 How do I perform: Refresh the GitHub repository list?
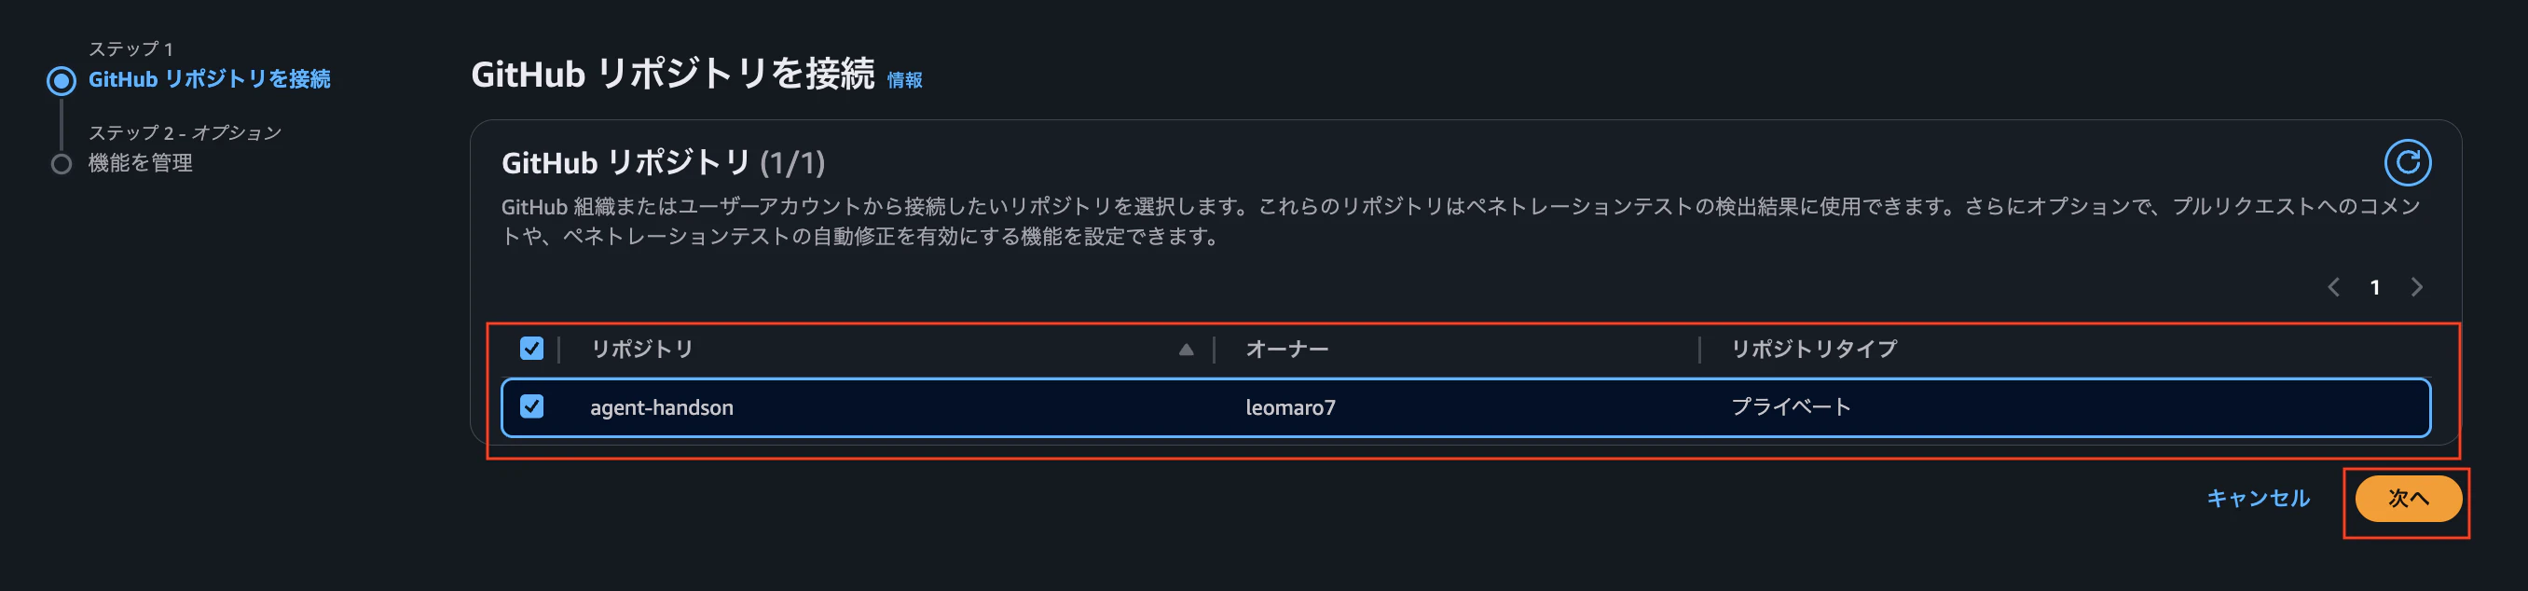point(2408,162)
